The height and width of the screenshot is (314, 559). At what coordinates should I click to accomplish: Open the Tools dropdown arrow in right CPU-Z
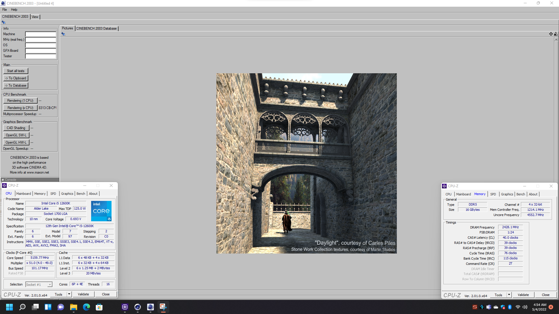pos(509,295)
